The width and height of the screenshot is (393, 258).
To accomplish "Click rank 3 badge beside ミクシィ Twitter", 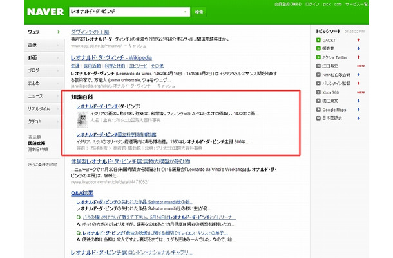I will click(318, 57).
